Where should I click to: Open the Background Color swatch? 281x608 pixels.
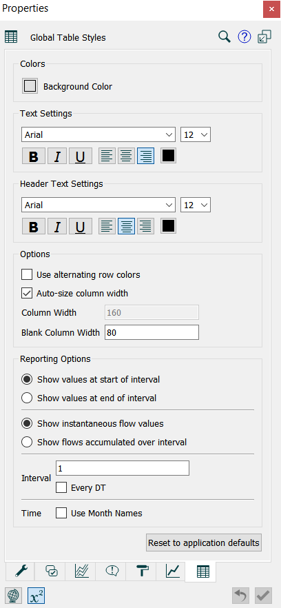[x=30, y=86]
